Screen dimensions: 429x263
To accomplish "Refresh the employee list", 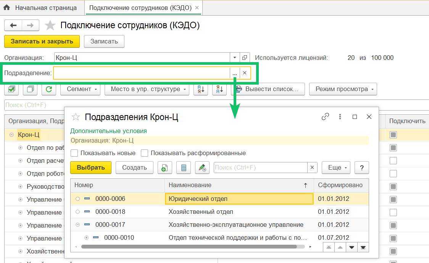I will (49, 89).
